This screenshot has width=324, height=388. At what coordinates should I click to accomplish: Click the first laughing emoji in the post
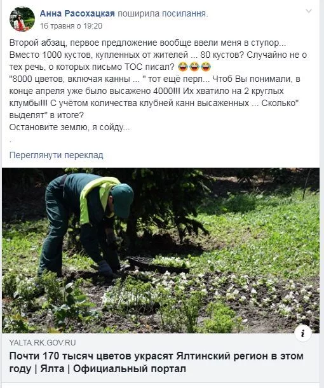tap(183, 67)
